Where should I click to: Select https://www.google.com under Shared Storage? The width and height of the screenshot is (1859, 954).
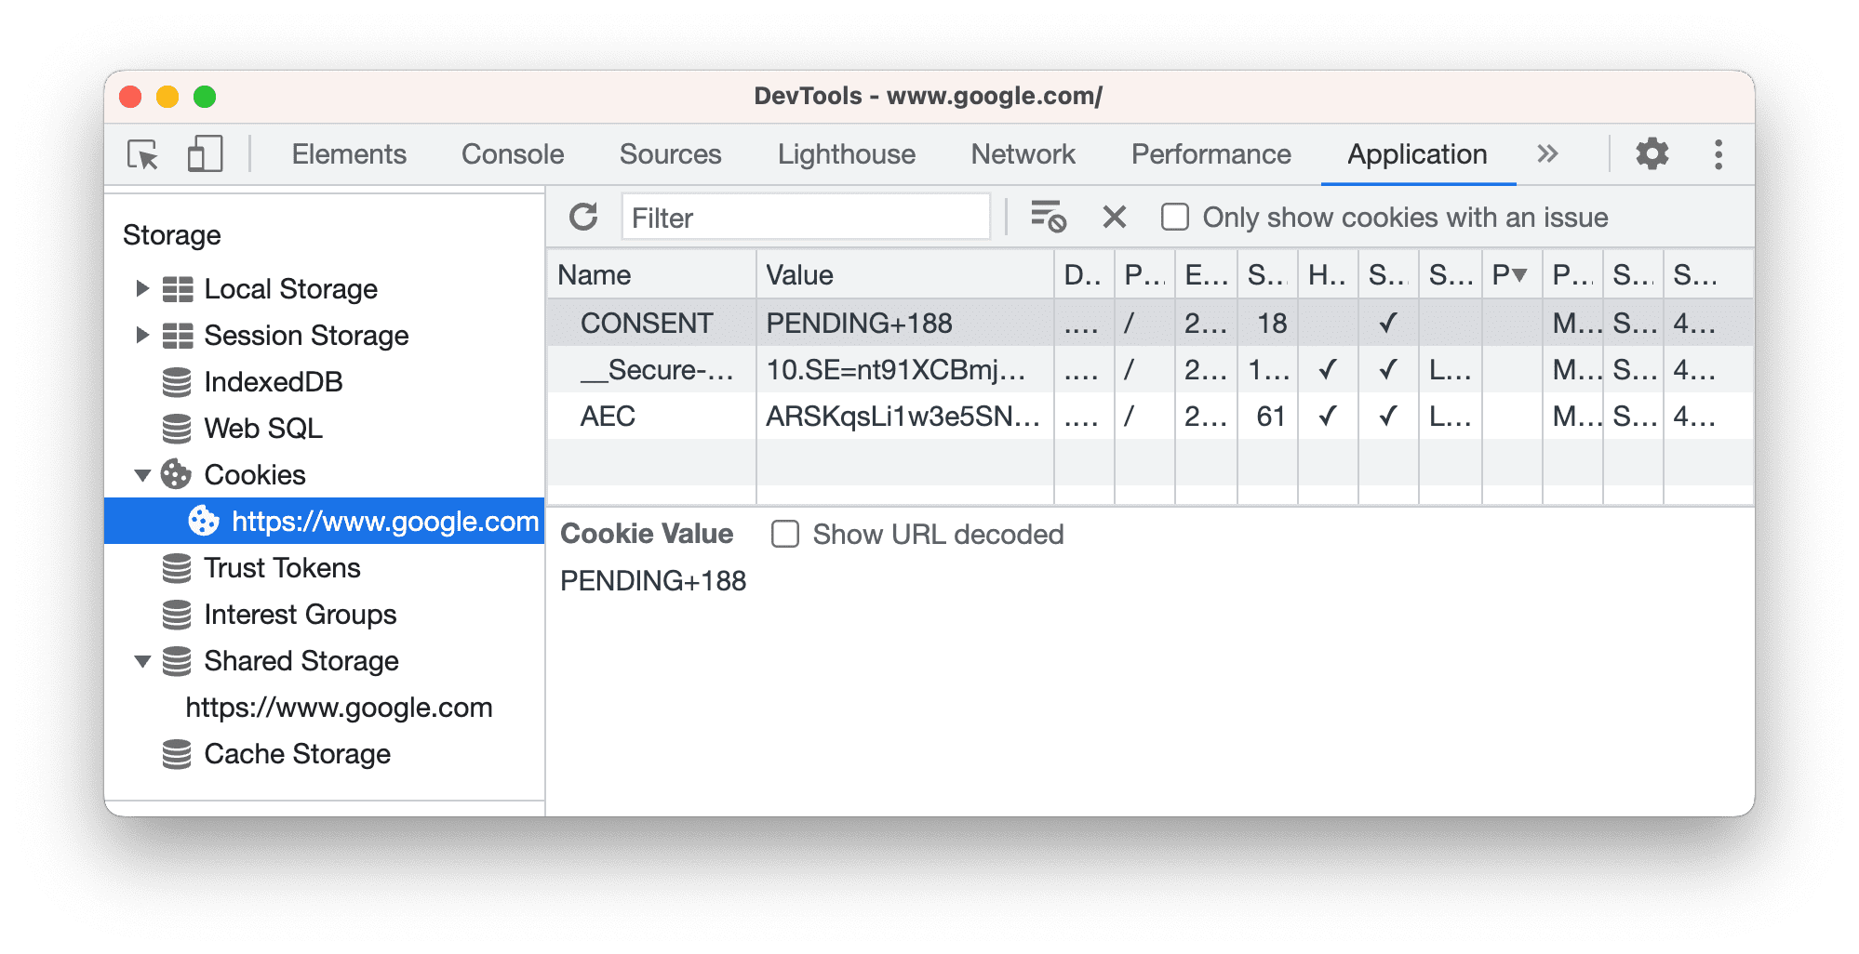340,708
